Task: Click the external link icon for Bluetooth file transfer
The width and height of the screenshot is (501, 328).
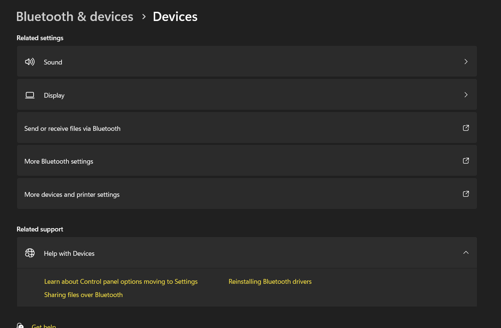Action: [x=466, y=128]
